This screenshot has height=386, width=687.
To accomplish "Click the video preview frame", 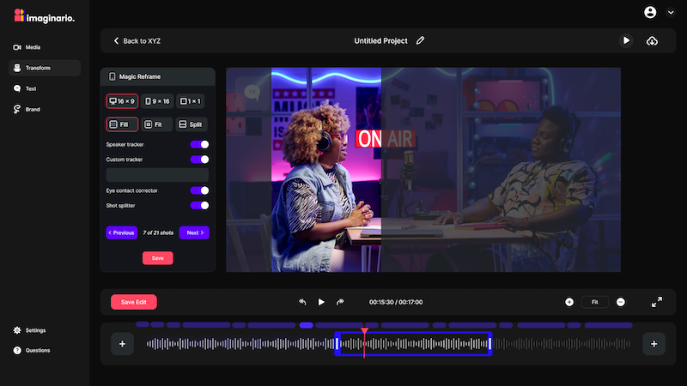I will [423, 170].
